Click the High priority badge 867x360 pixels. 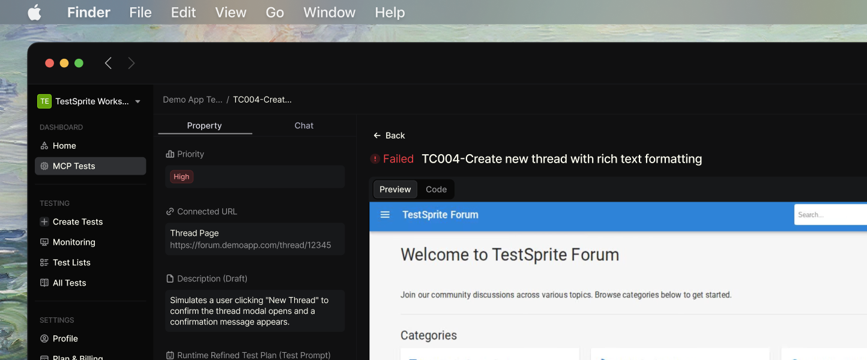[181, 176]
